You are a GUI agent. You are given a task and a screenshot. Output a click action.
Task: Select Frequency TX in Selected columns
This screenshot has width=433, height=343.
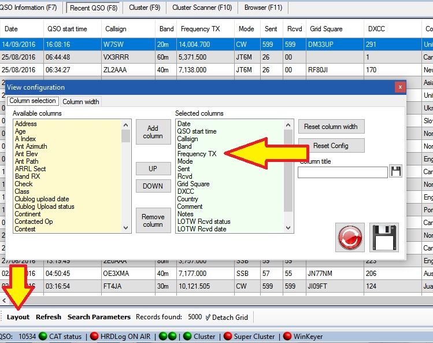(197, 154)
